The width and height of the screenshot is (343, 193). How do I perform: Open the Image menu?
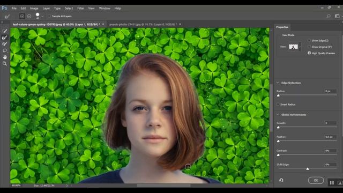point(34,9)
